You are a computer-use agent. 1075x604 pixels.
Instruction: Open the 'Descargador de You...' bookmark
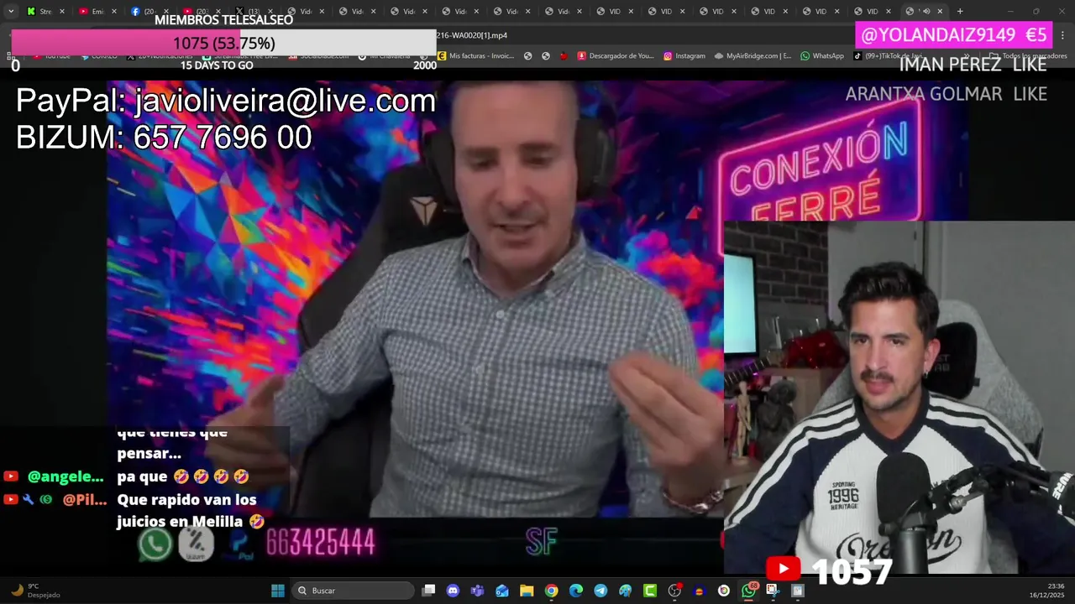click(x=615, y=56)
